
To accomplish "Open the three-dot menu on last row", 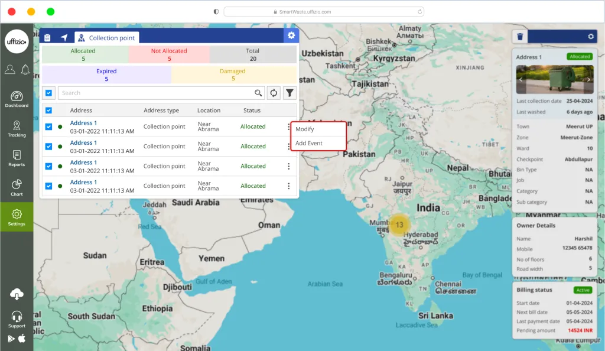I will (x=288, y=186).
